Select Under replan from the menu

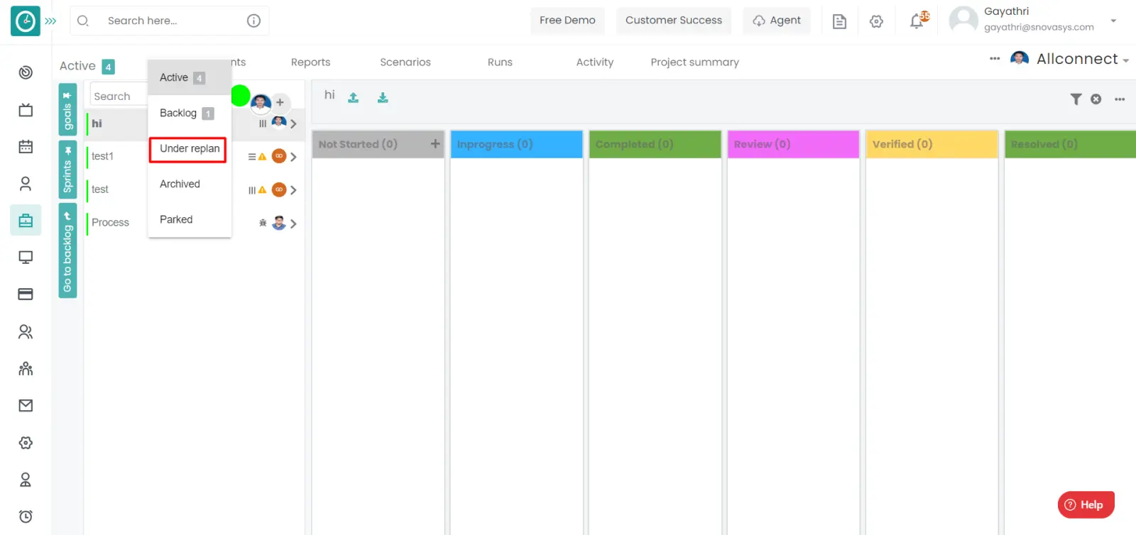(189, 149)
